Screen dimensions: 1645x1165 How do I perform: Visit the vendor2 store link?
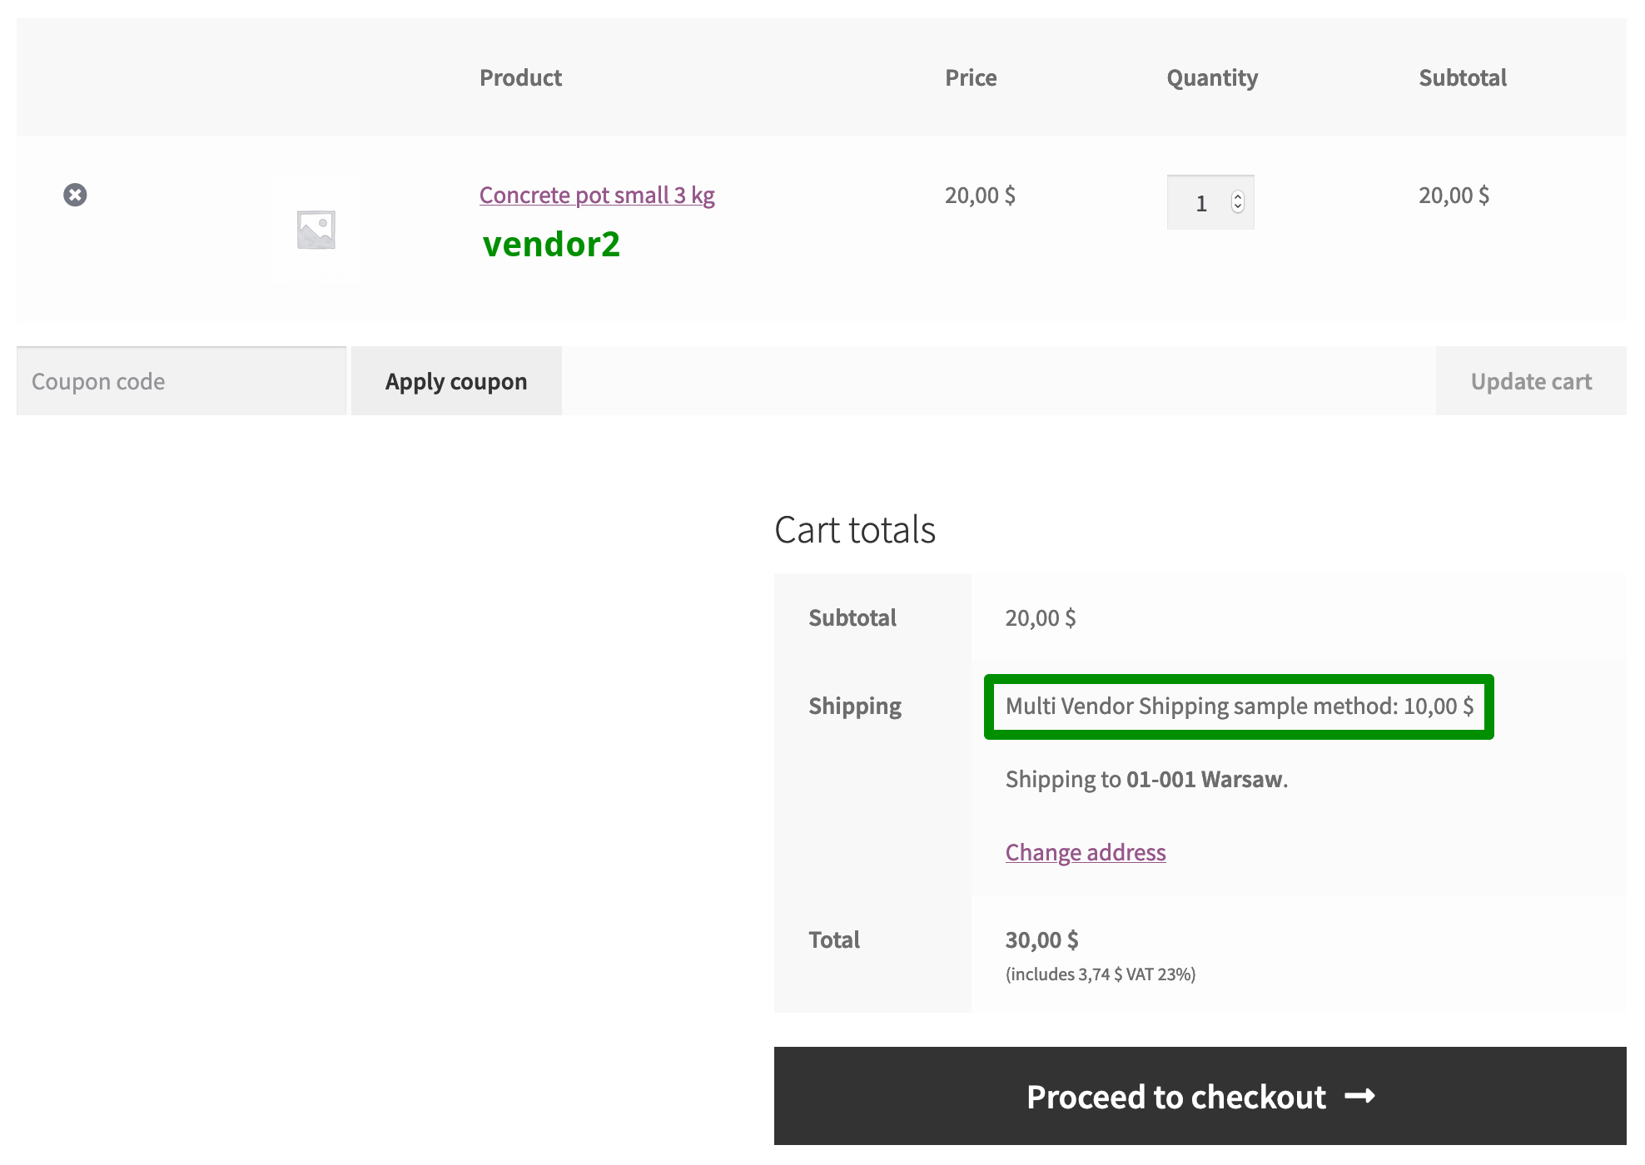[x=550, y=243]
